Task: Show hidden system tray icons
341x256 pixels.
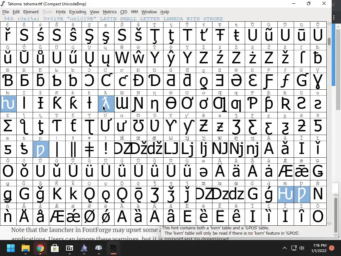Action: click(x=284, y=248)
